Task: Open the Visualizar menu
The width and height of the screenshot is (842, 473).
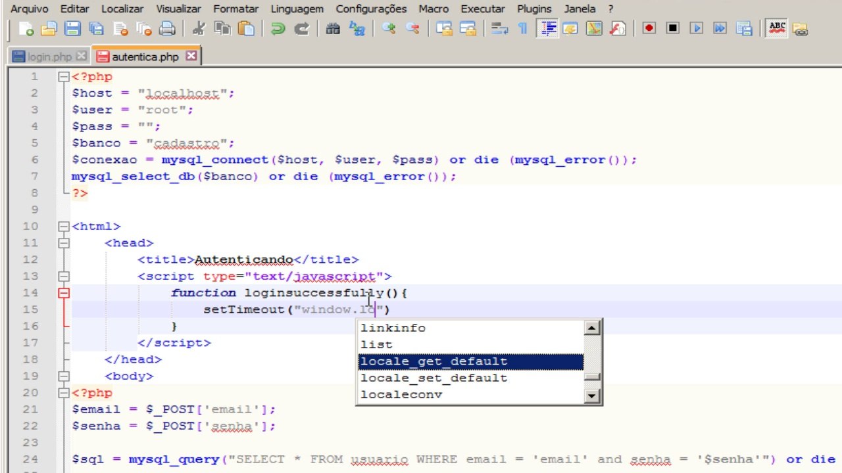Action: pos(179,9)
